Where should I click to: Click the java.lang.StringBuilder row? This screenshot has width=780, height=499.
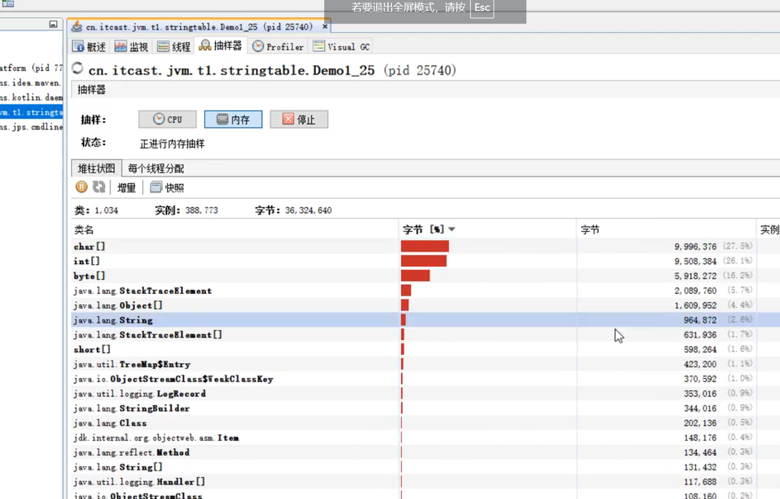coord(426,408)
